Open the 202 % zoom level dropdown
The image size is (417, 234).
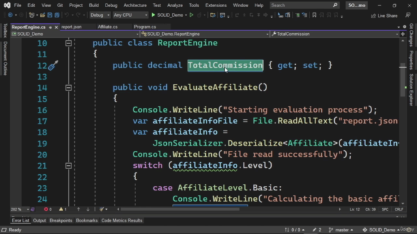point(20,209)
